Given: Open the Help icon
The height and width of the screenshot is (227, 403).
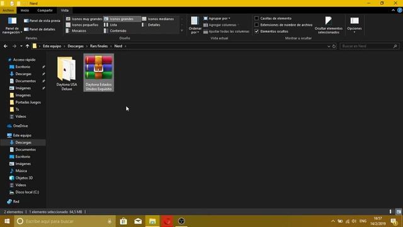Looking at the screenshot, I should coord(400,10).
